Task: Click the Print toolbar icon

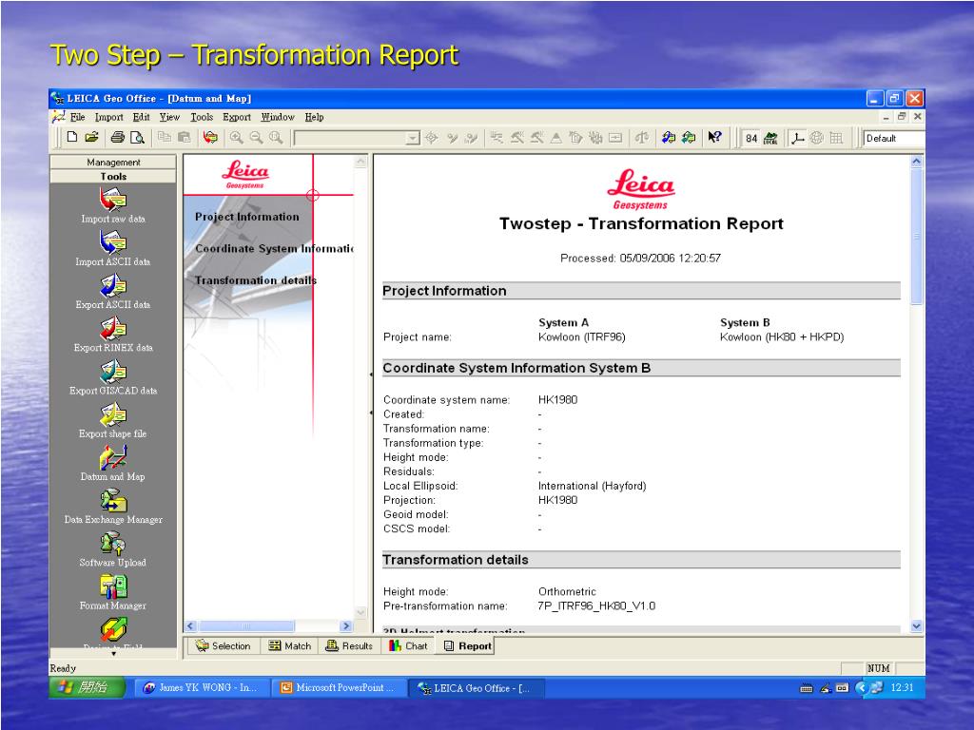Action: (117, 137)
